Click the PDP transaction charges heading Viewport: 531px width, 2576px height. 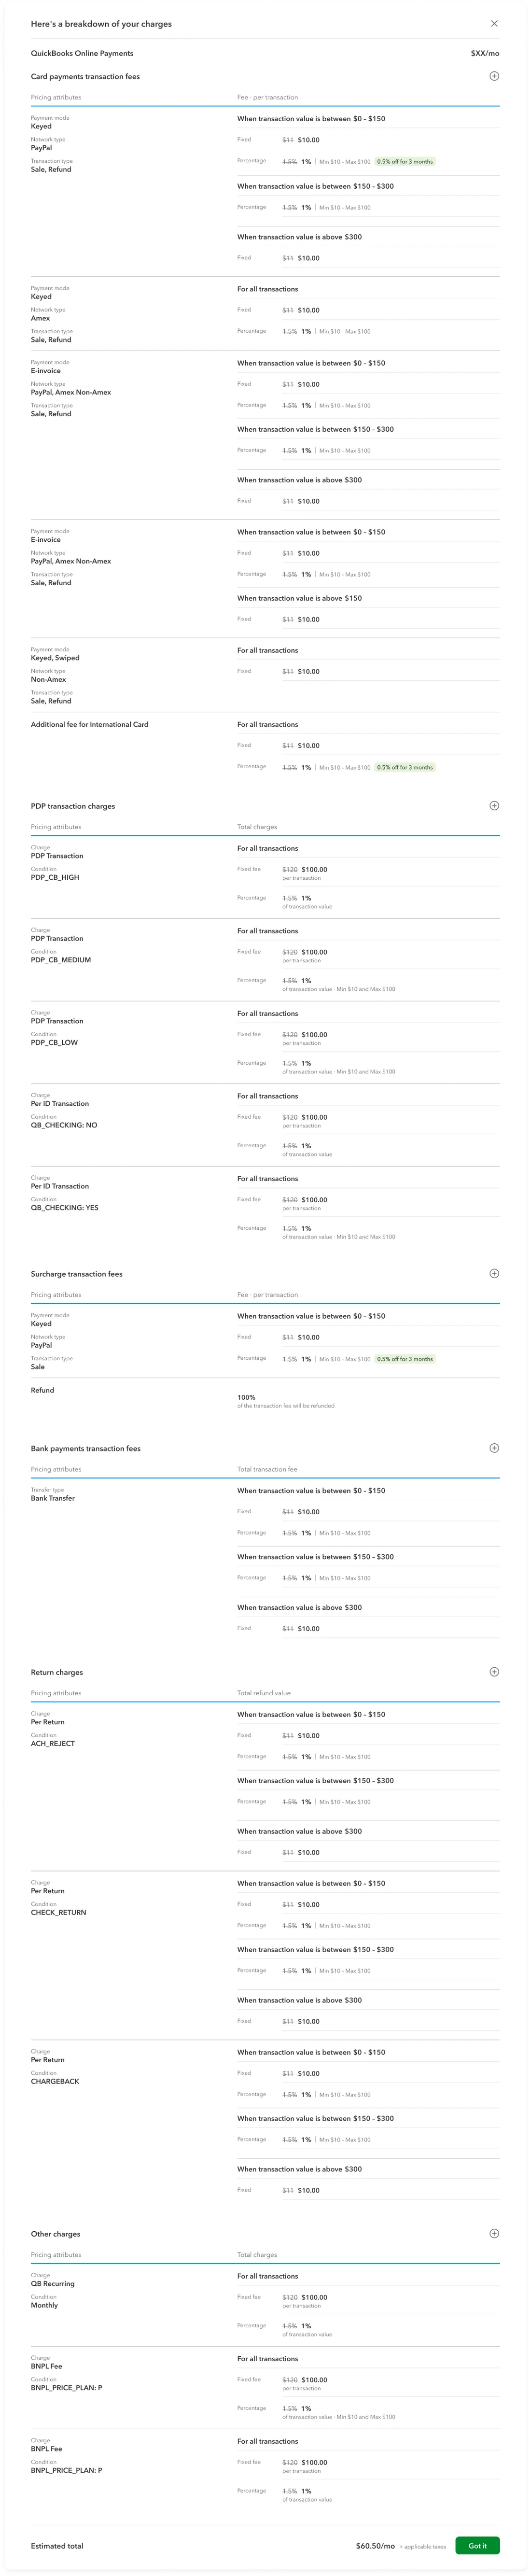(73, 806)
